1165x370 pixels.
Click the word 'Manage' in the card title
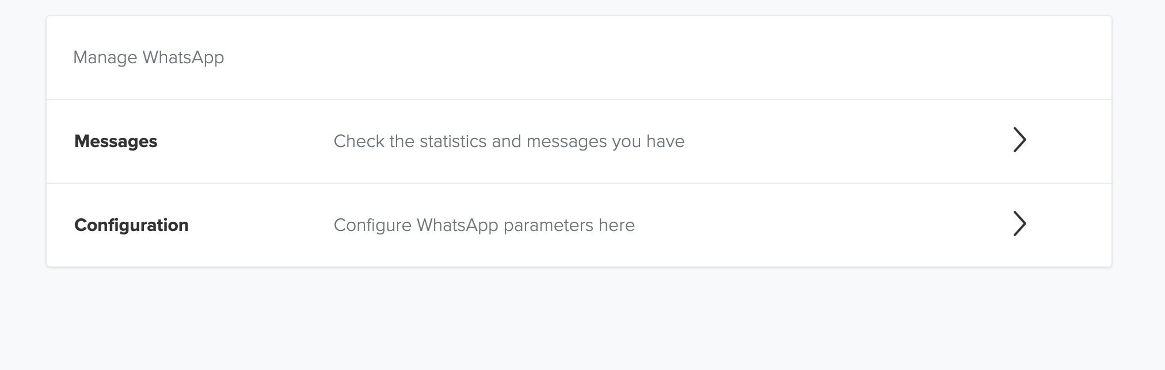pyautogui.click(x=105, y=57)
